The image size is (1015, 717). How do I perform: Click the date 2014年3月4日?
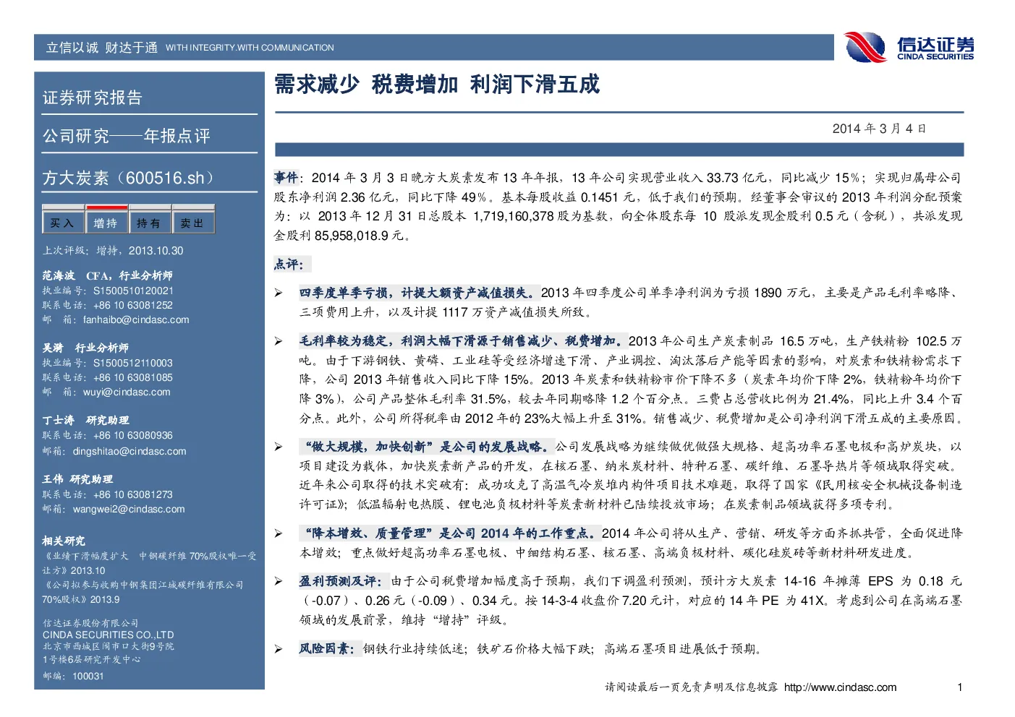point(879,129)
